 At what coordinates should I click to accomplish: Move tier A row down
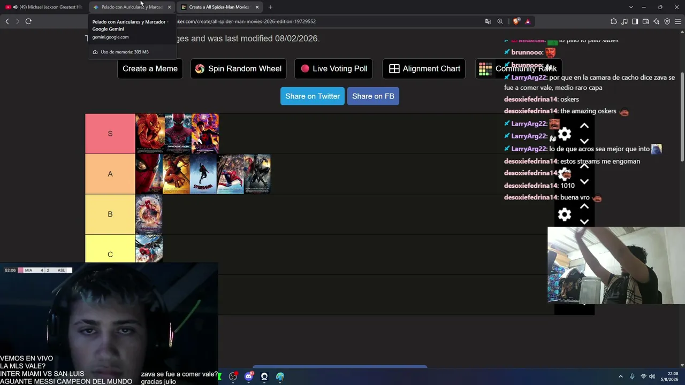(584, 181)
